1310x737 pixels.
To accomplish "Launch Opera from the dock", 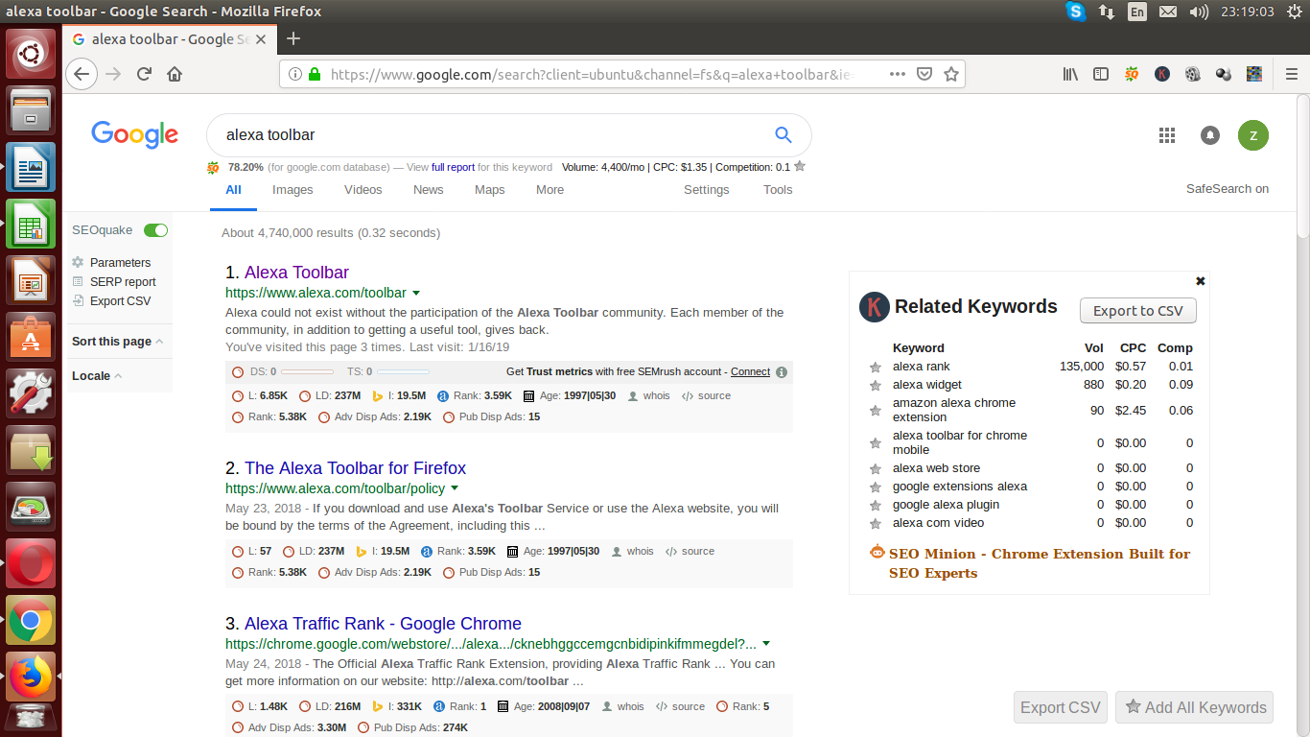I will coord(31,562).
